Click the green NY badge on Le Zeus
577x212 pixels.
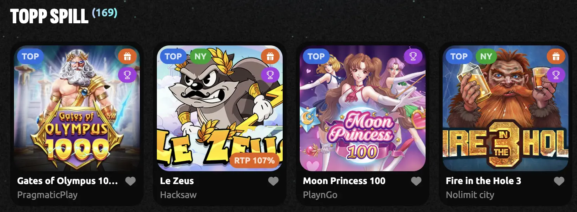pos(200,56)
